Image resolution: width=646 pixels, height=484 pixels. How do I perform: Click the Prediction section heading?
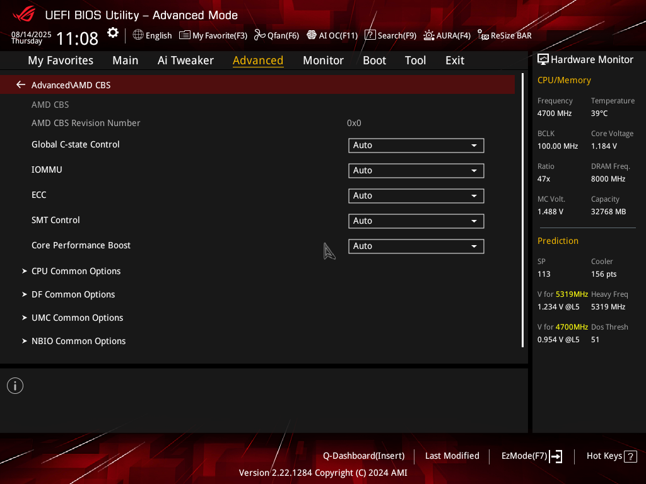(558, 241)
